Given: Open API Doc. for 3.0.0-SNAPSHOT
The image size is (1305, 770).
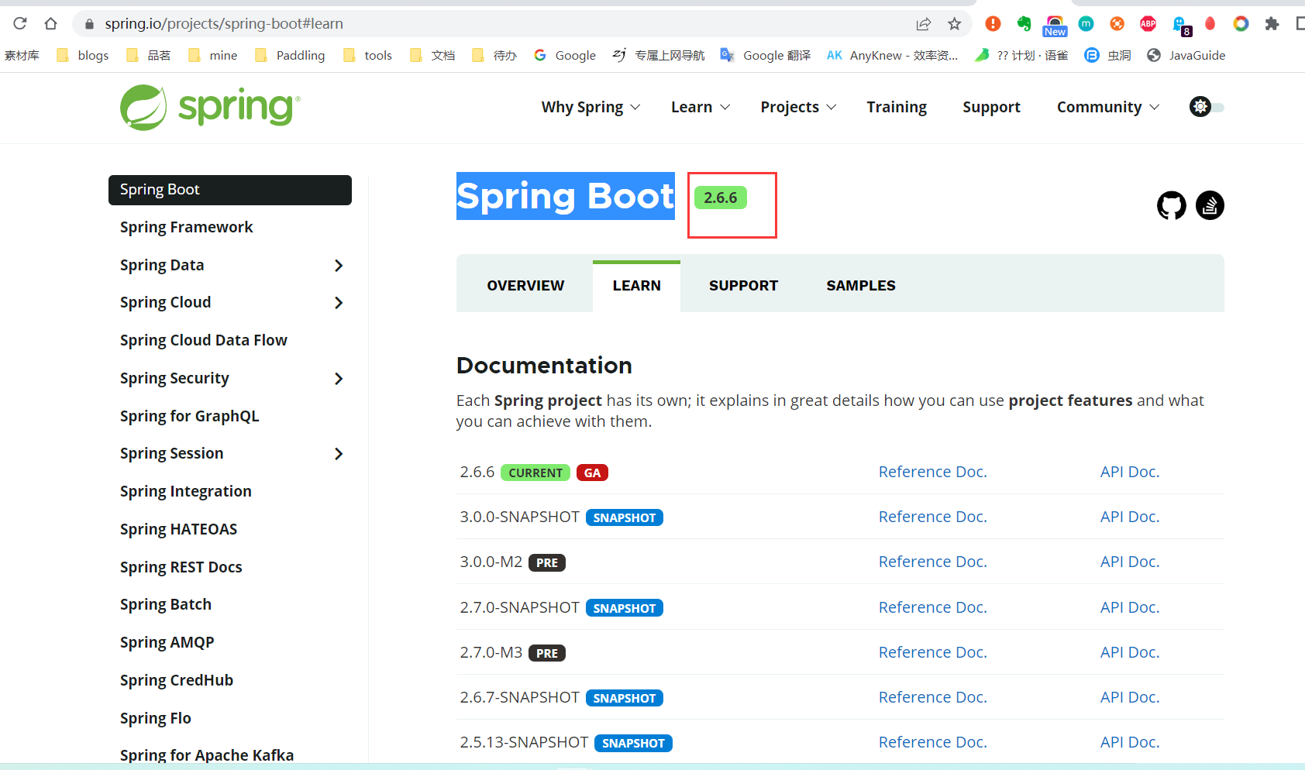Looking at the screenshot, I should [1130, 517].
